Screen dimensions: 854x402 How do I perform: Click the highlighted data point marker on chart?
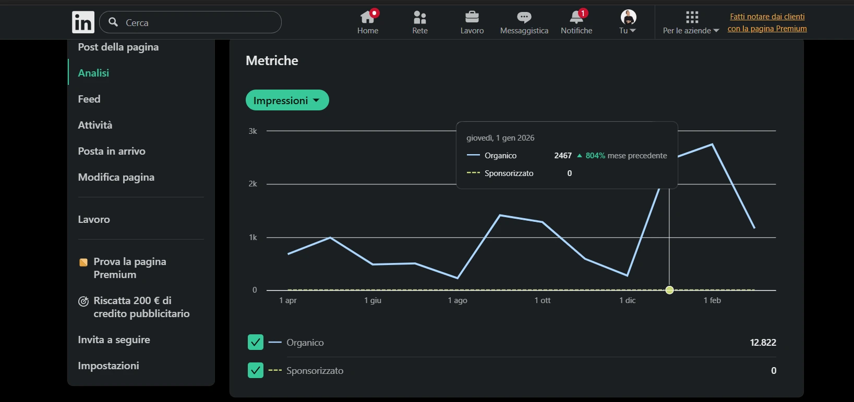coord(669,290)
